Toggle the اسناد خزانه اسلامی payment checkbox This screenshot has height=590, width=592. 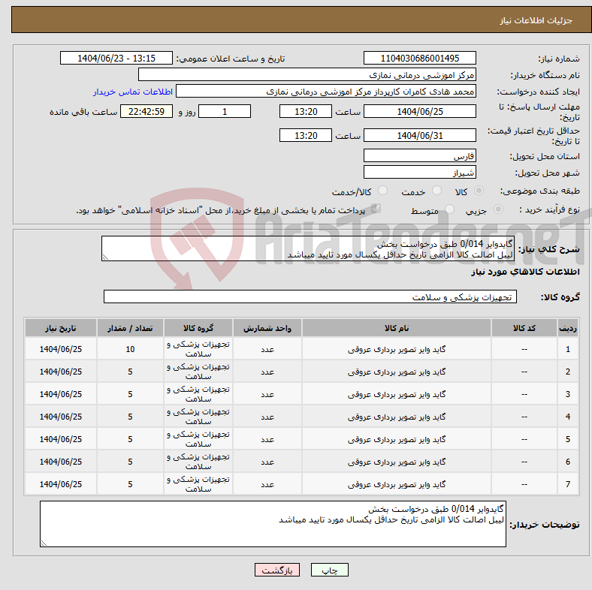(376, 209)
